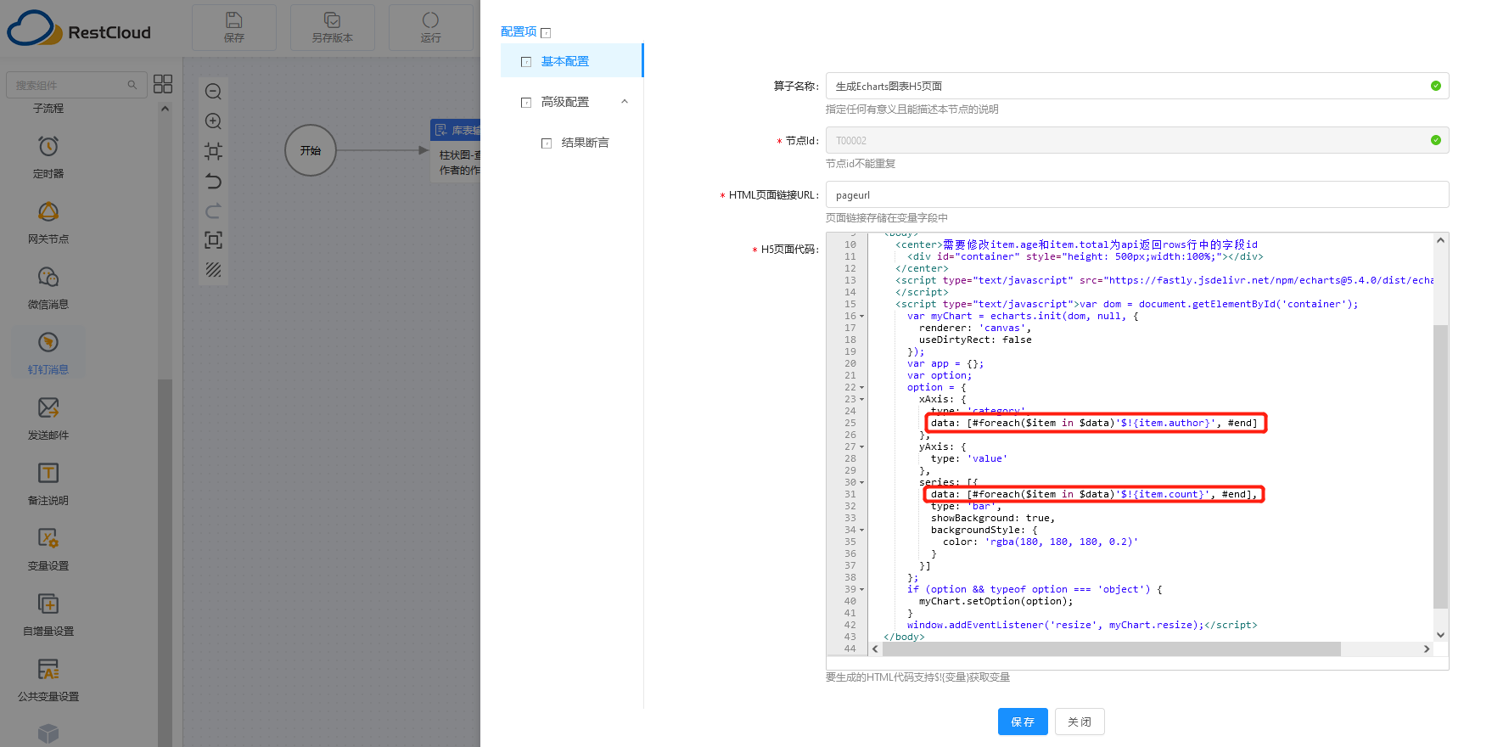Click code line with item.count data
This screenshot has width=1492, height=747.
point(1094,494)
